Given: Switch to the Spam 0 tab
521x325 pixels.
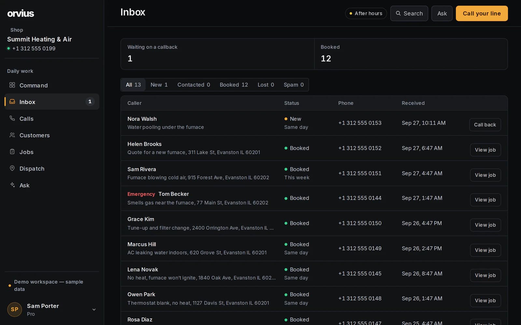Looking at the screenshot, I should click(x=293, y=84).
